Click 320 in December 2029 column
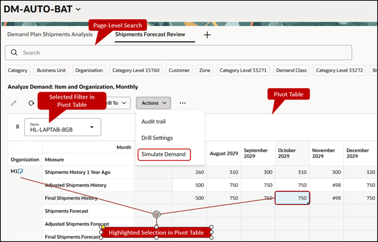Viewport: 378px width, 242px height. point(370,172)
